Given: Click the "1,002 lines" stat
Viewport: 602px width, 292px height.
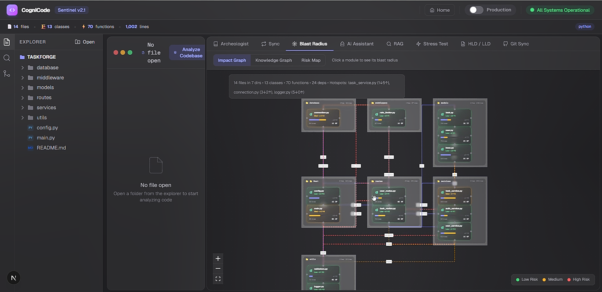Looking at the screenshot, I should tap(137, 27).
